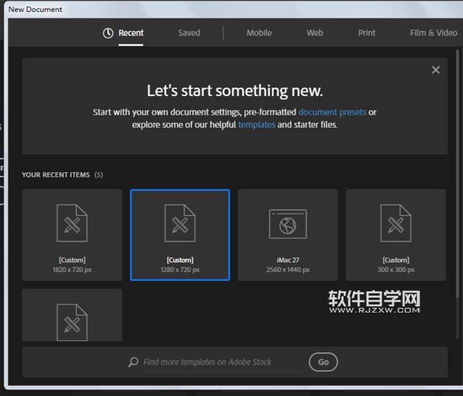
Task: Go to the Film & Video tab
Action: coord(433,32)
